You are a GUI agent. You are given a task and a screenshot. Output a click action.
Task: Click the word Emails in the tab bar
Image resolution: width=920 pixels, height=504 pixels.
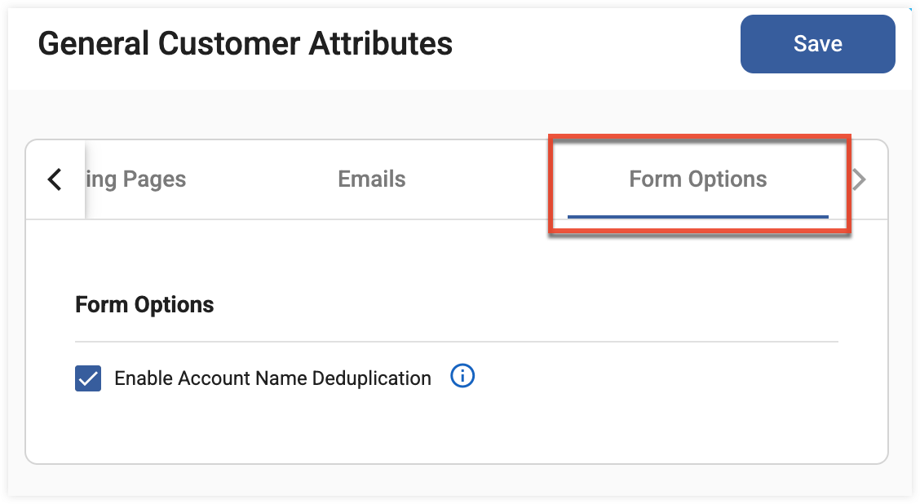point(372,179)
